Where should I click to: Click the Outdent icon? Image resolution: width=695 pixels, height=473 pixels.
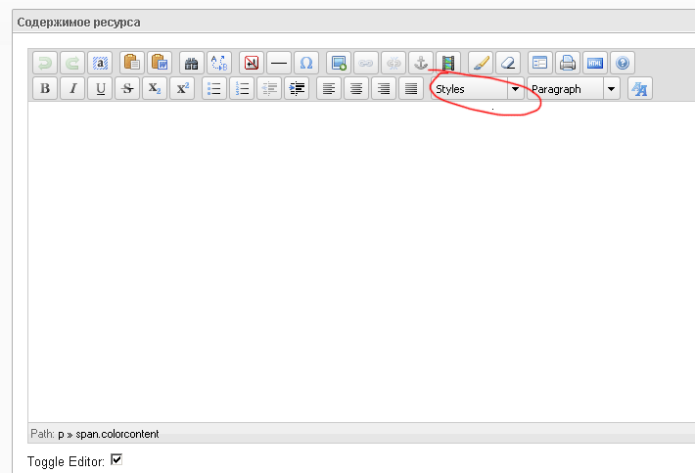(x=269, y=88)
